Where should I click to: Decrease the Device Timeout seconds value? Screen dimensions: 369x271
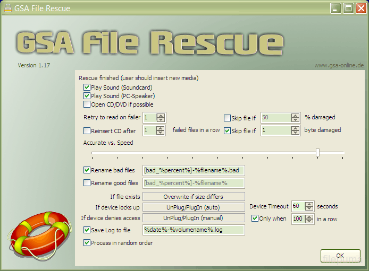(310, 208)
